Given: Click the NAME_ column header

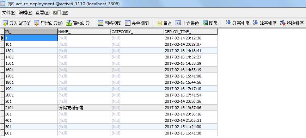Looking at the screenshot, I should (x=84, y=32).
